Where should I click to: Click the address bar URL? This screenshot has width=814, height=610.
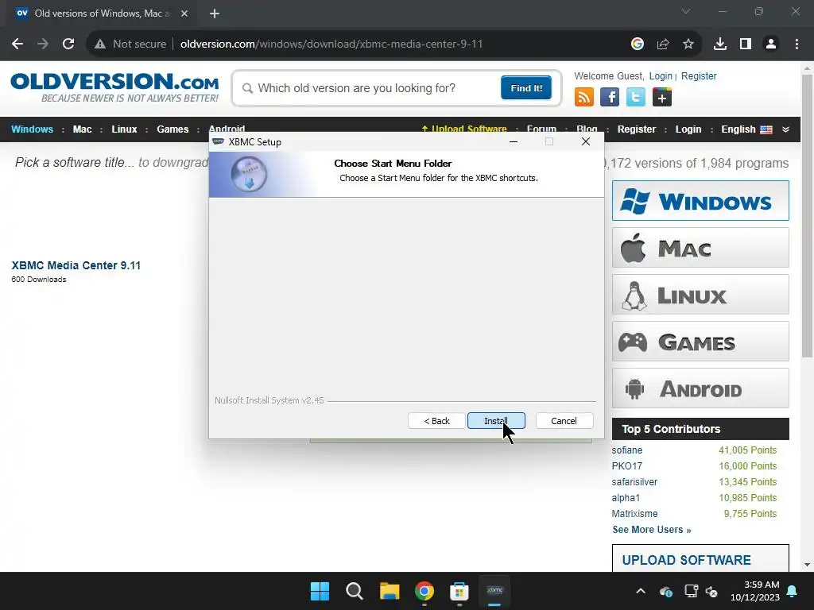coord(331,44)
